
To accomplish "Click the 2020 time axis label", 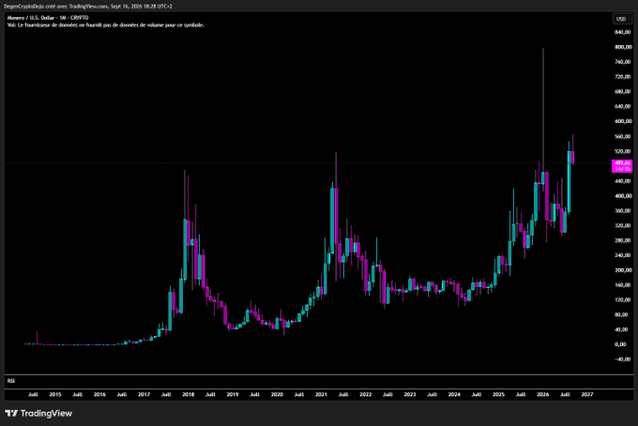I will coord(277,394).
